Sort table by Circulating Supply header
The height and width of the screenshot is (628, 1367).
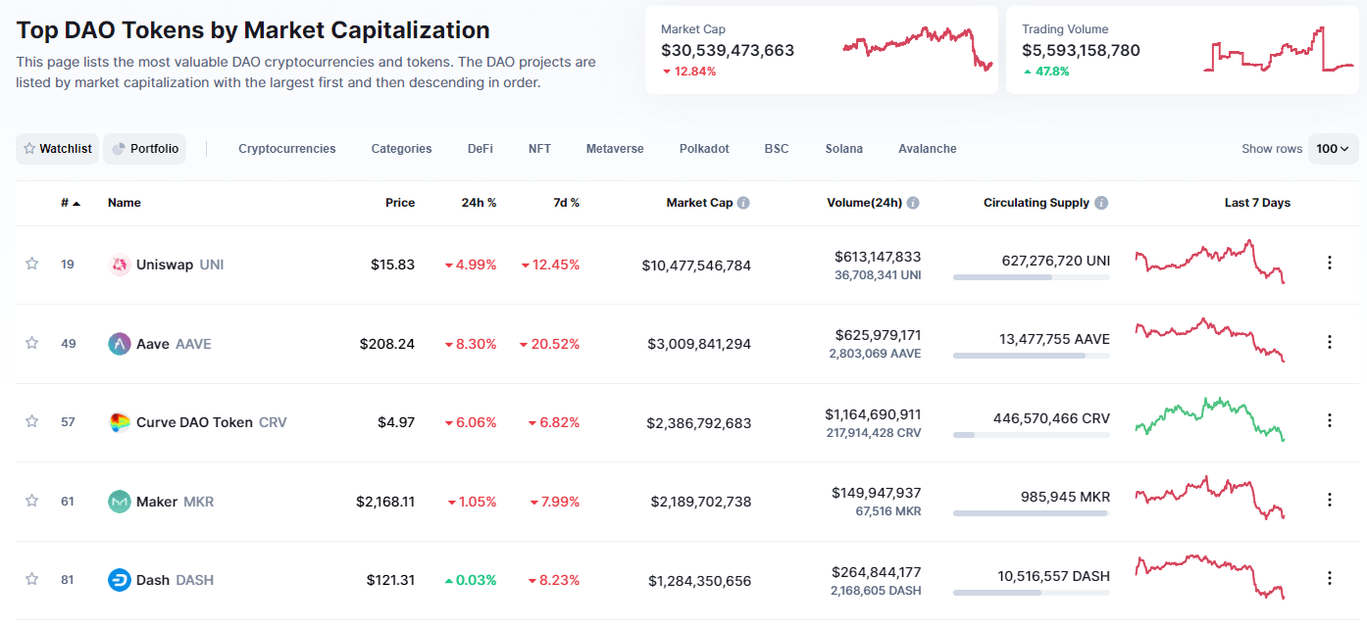[x=1037, y=203]
